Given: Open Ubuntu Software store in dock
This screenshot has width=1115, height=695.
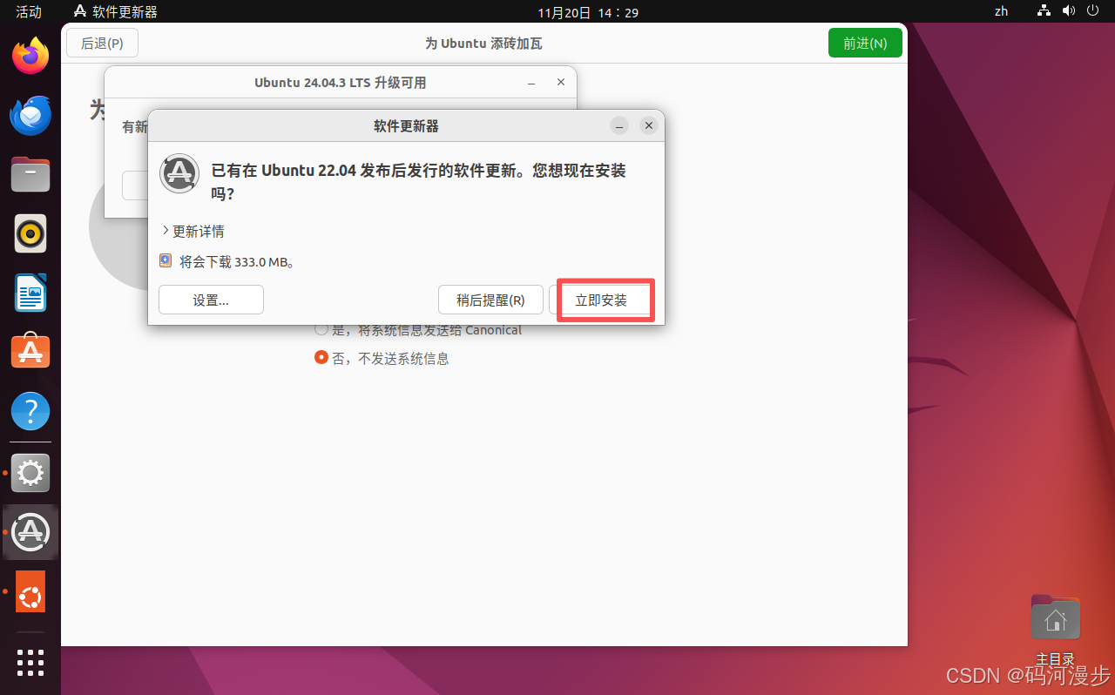Looking at the screenshot, I should (30, 351).
